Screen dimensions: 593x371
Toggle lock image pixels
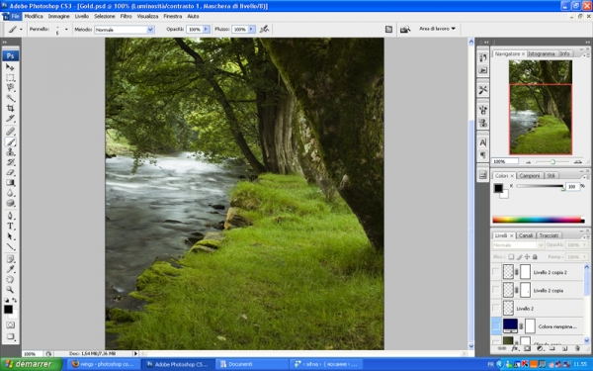(x=519, y=256)
